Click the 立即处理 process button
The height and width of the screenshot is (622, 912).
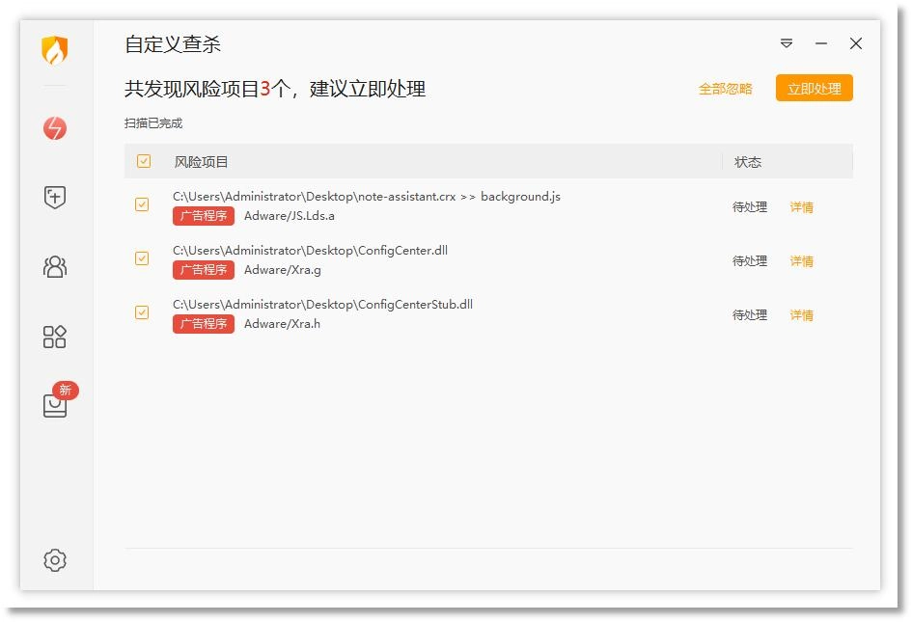point(814,87)
